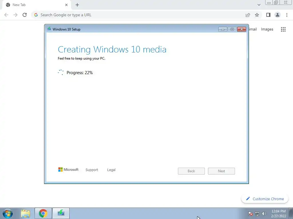Click the Back button in Setup

coord(191,171)
